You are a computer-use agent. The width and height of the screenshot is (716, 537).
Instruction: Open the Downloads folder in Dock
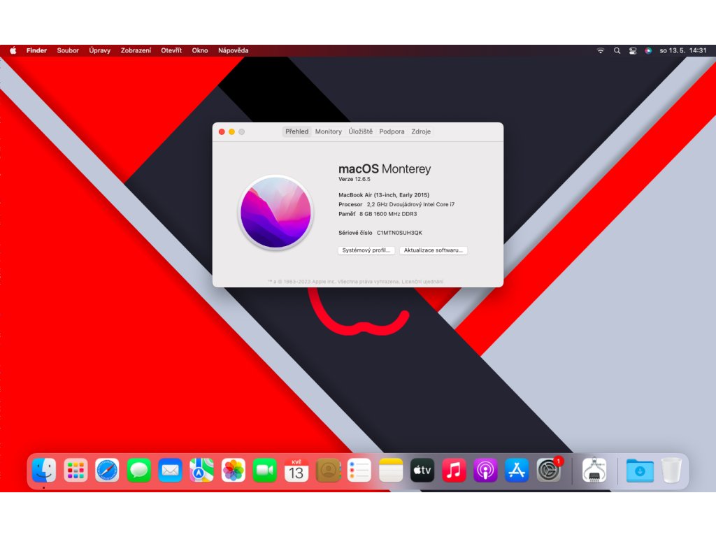(x=640, y=471)
